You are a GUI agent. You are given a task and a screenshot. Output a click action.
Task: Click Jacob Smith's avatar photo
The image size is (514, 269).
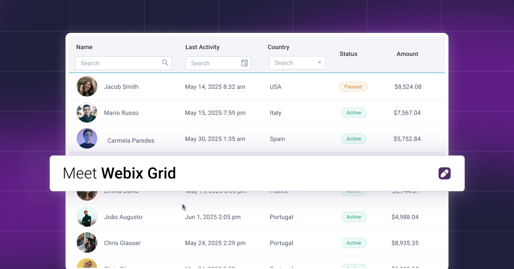(x=87, y=86)
